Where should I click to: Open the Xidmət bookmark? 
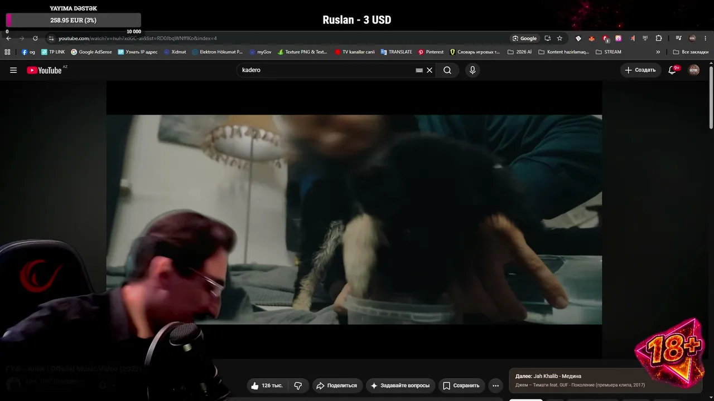[x=175, y=52]
